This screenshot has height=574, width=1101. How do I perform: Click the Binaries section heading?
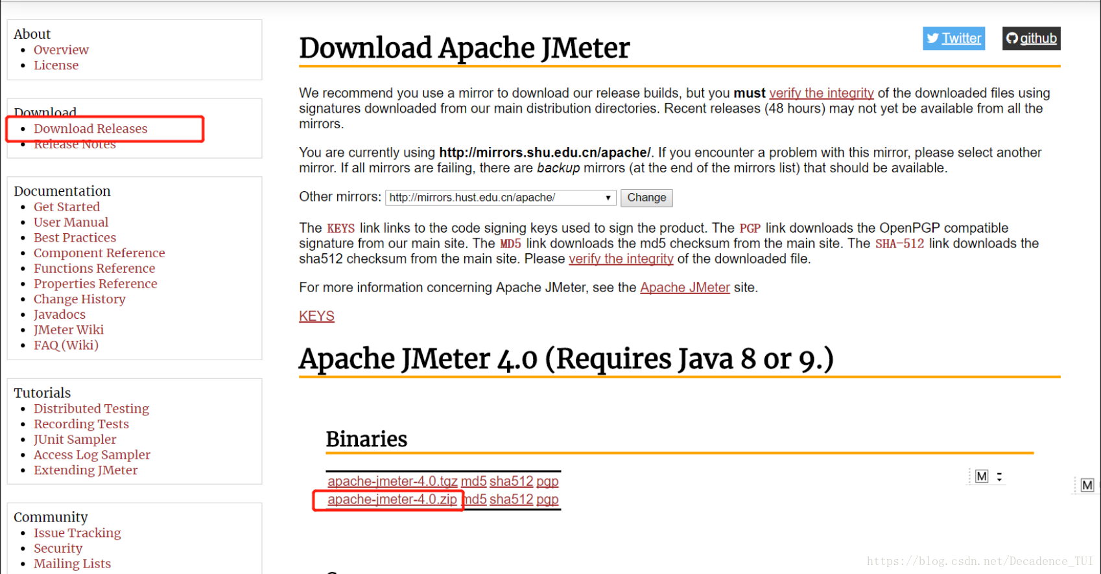366,439
